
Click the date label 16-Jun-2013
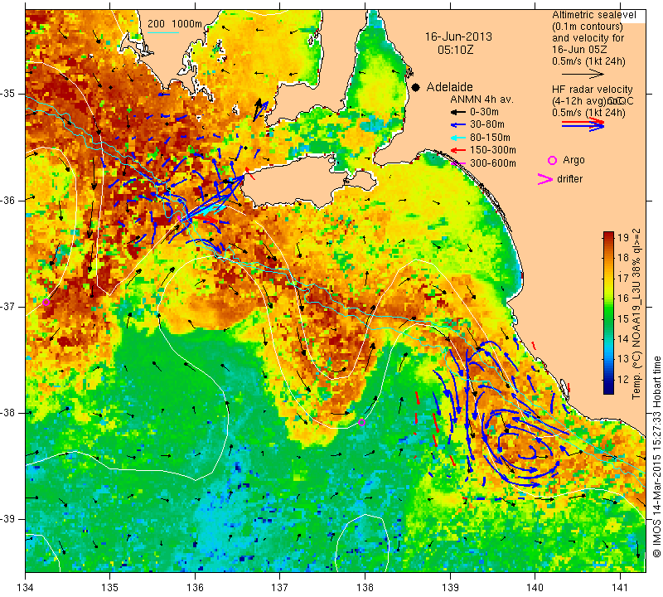(x=458, y=36)
